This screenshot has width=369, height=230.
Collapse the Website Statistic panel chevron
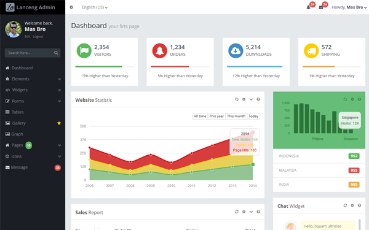[x=251, y=99]
